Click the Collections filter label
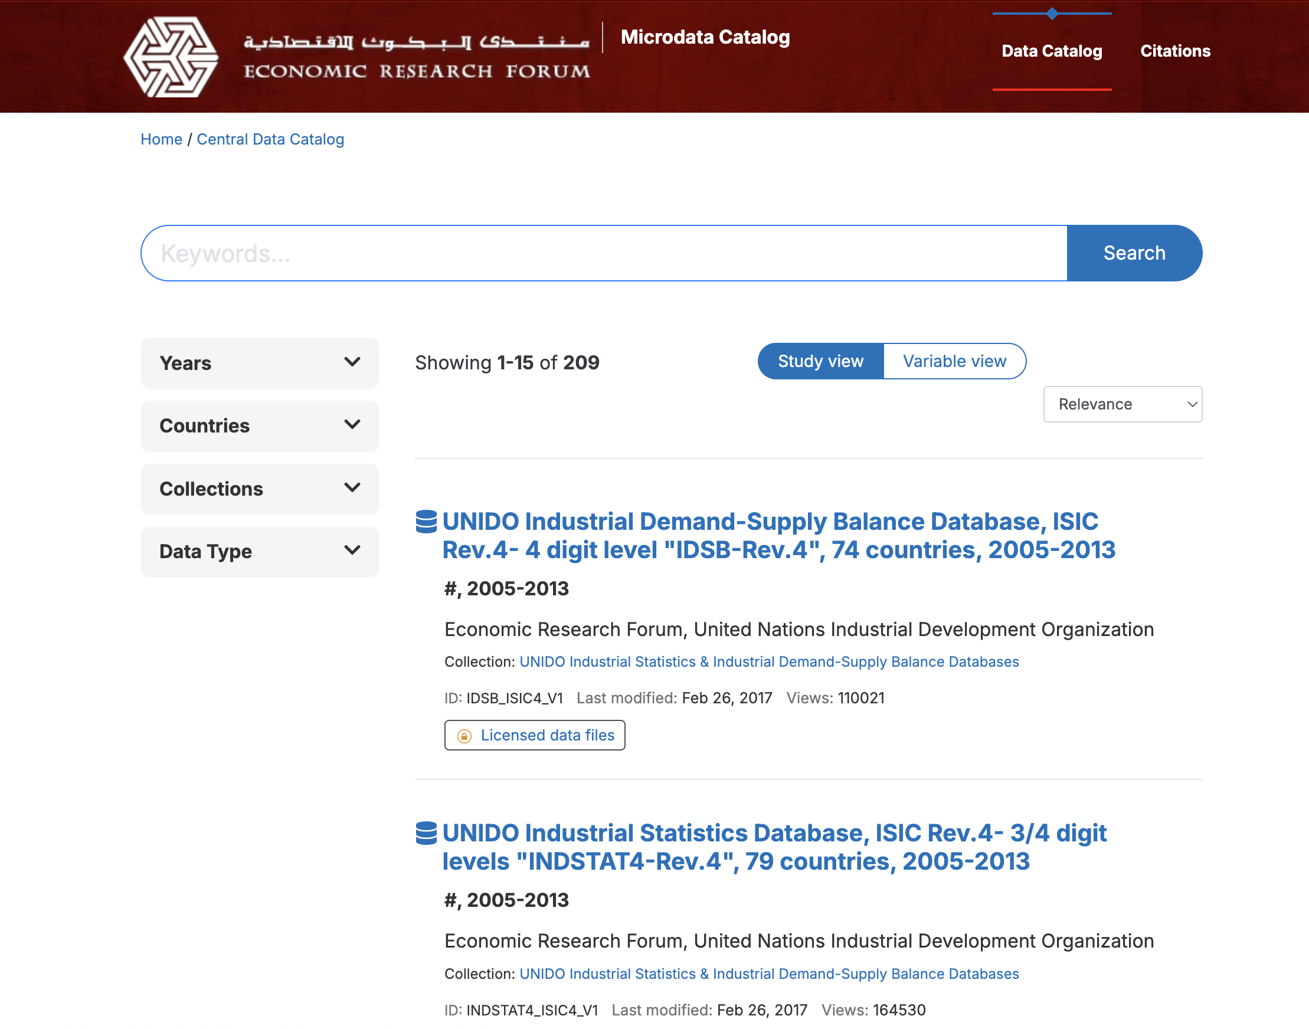Image resolution: width=1309 pixels, height=1029 pixels. (x=211, y=489)
